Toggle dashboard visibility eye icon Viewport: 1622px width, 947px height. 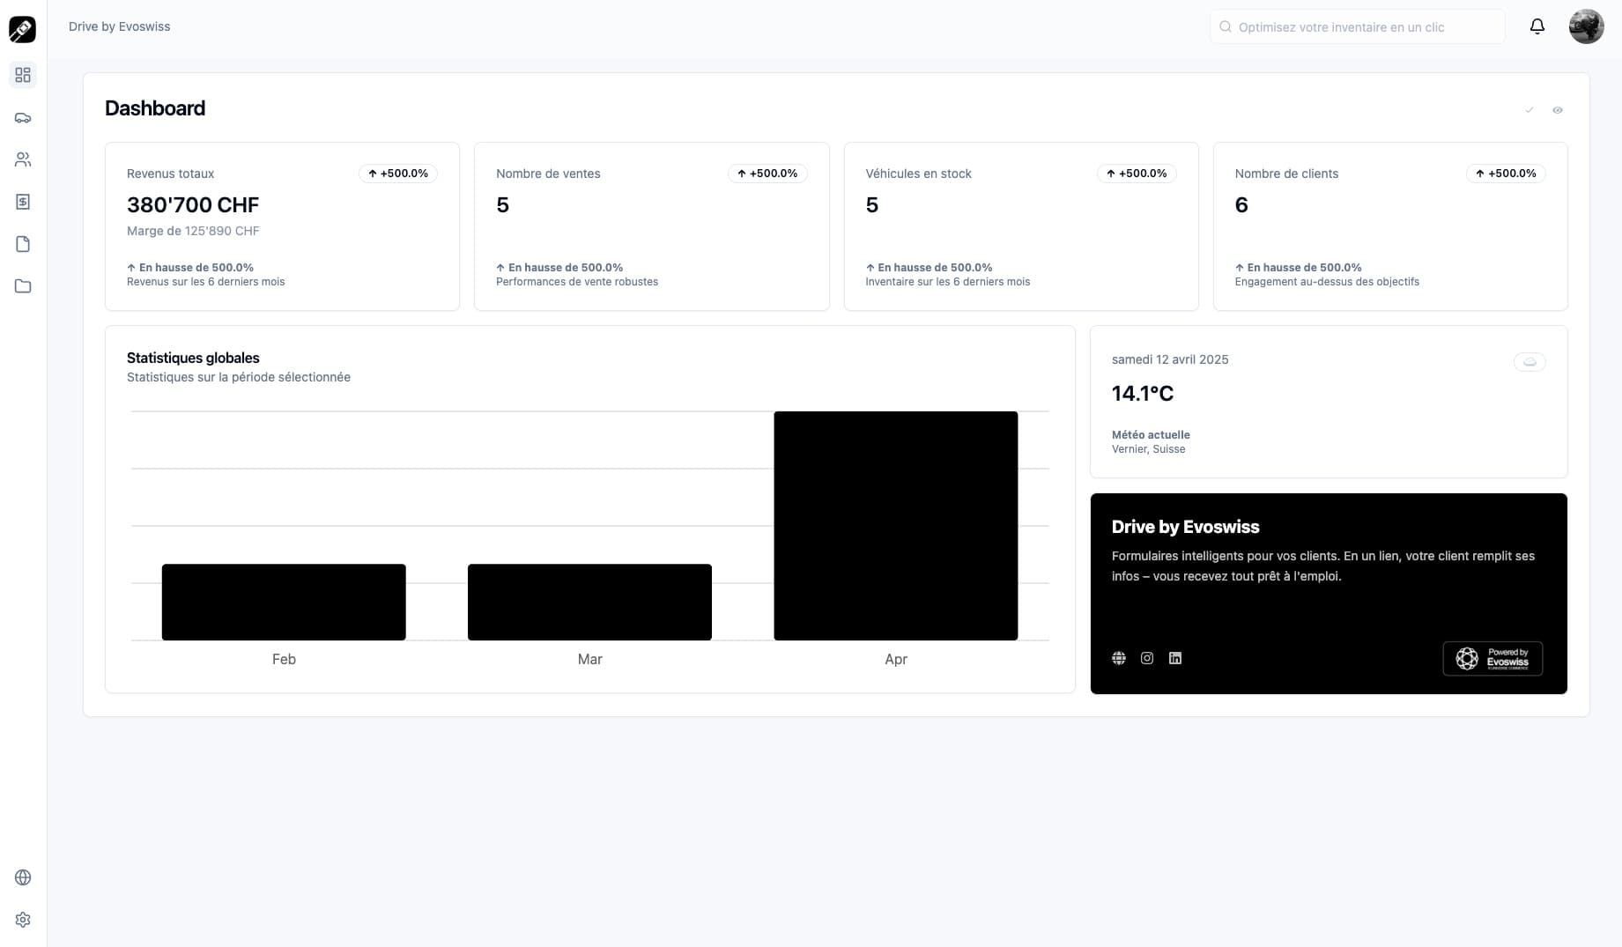tap(1557, 110)
